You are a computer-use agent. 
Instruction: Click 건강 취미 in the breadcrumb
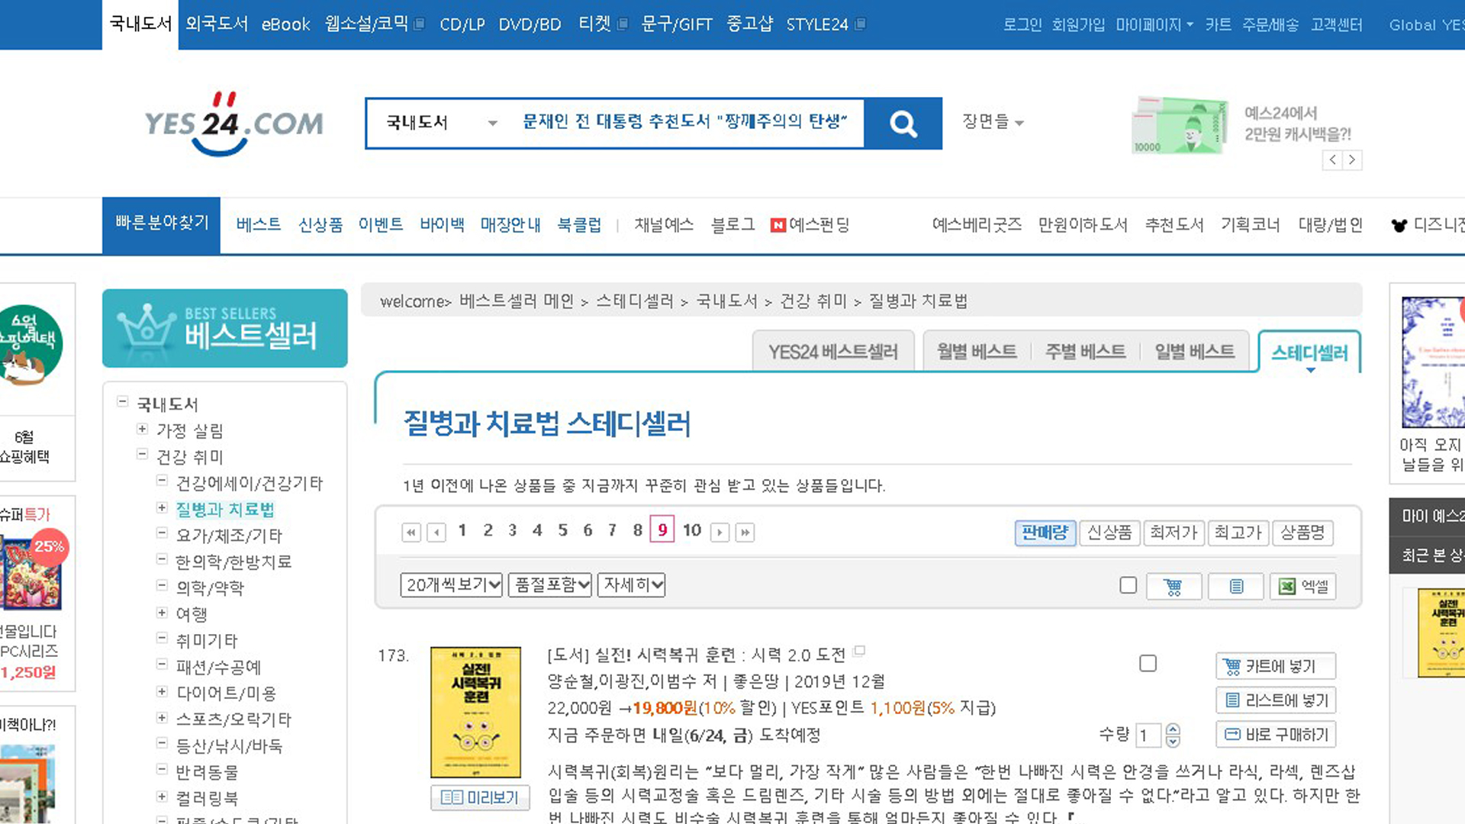[813, 301]
